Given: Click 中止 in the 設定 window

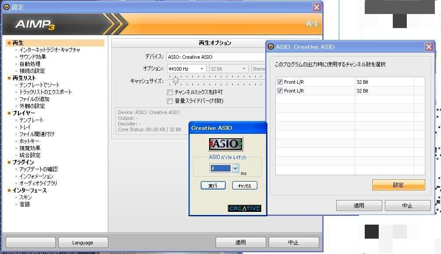Looking at the screenshot, I should 294,243.
